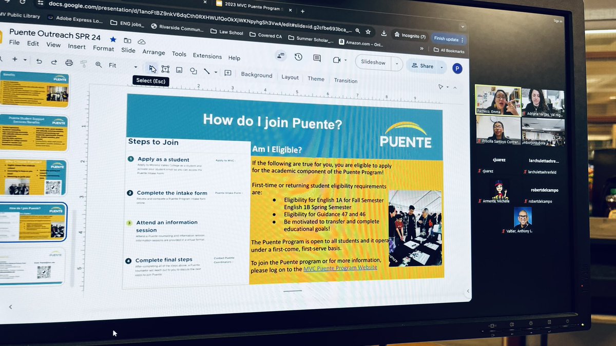Screen dimensions: 616x346
Task: Open the Shape tool
Action: 193,71
